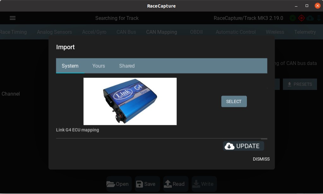The width and height of the screenshot is (323, 194).
Task: Update the presets from the cloud
Action: (243, 146)
